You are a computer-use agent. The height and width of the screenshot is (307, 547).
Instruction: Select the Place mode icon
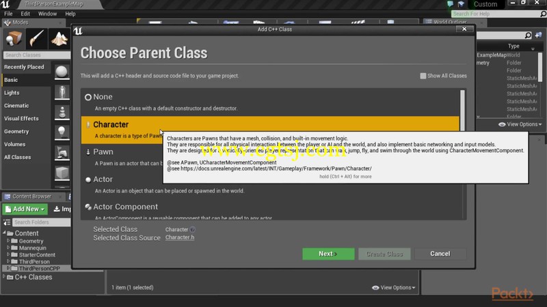click(14, 38)
